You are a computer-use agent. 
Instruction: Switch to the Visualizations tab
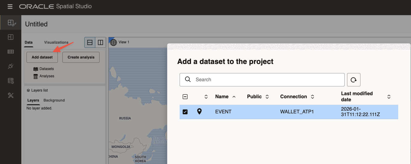56,42
